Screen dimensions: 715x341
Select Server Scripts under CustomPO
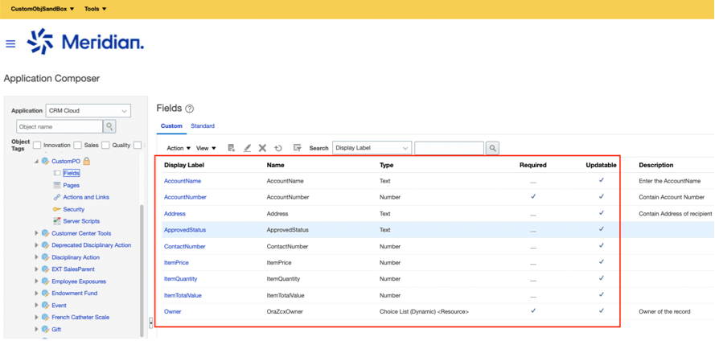(x=81, y=221)
